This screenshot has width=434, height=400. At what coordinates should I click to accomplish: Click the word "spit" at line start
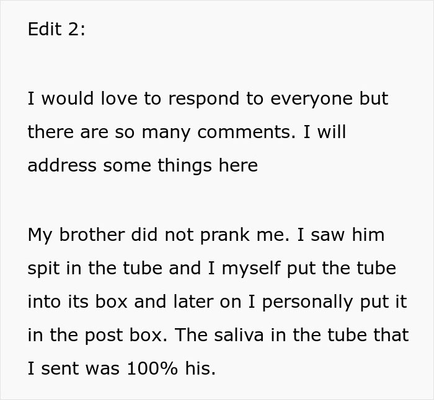click(42, 268)
